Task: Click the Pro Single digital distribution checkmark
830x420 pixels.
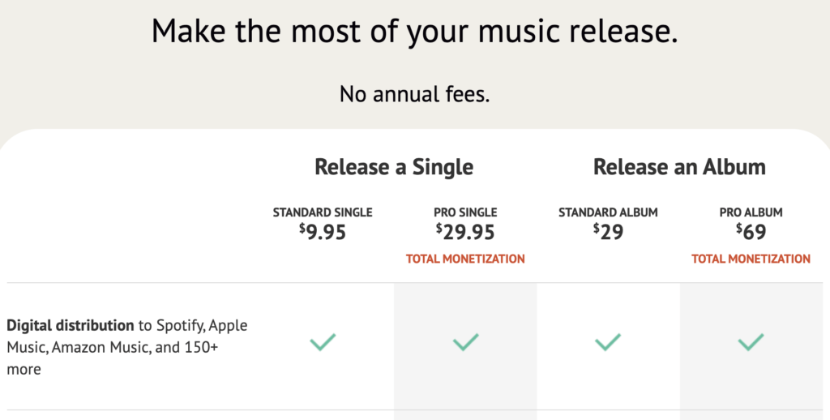Action: click(466, 342)
